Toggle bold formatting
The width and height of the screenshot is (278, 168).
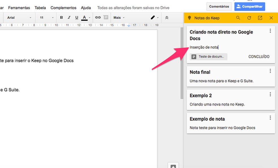tap(61, 17)
